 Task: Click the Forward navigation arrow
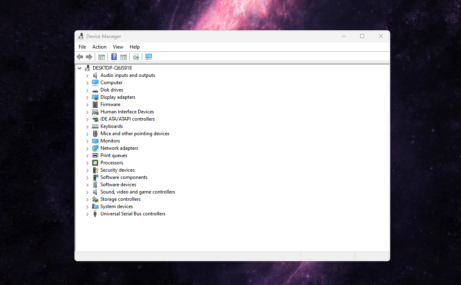89,57
